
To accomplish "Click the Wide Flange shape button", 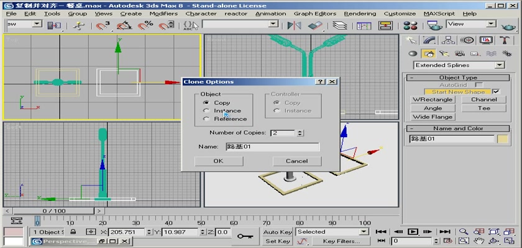I will pyautogui.click(x=433, y=117).
